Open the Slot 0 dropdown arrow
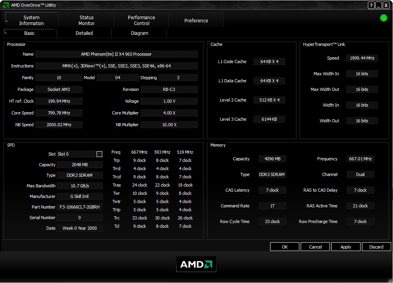 99,154
